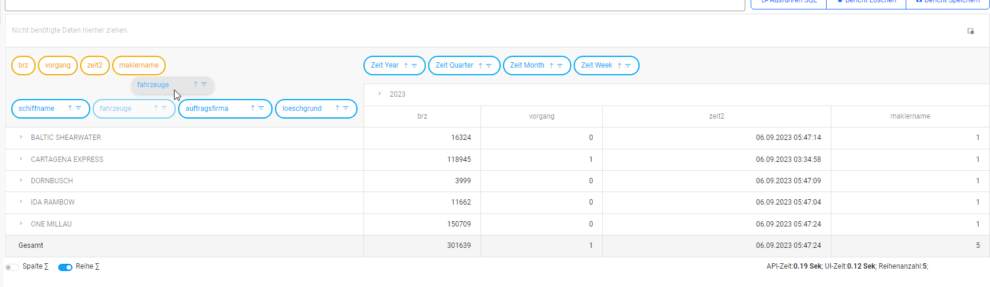Open the filter icon on schiffname chip
The height and width of the screenshot is (287, 990).
coord(78,109)
